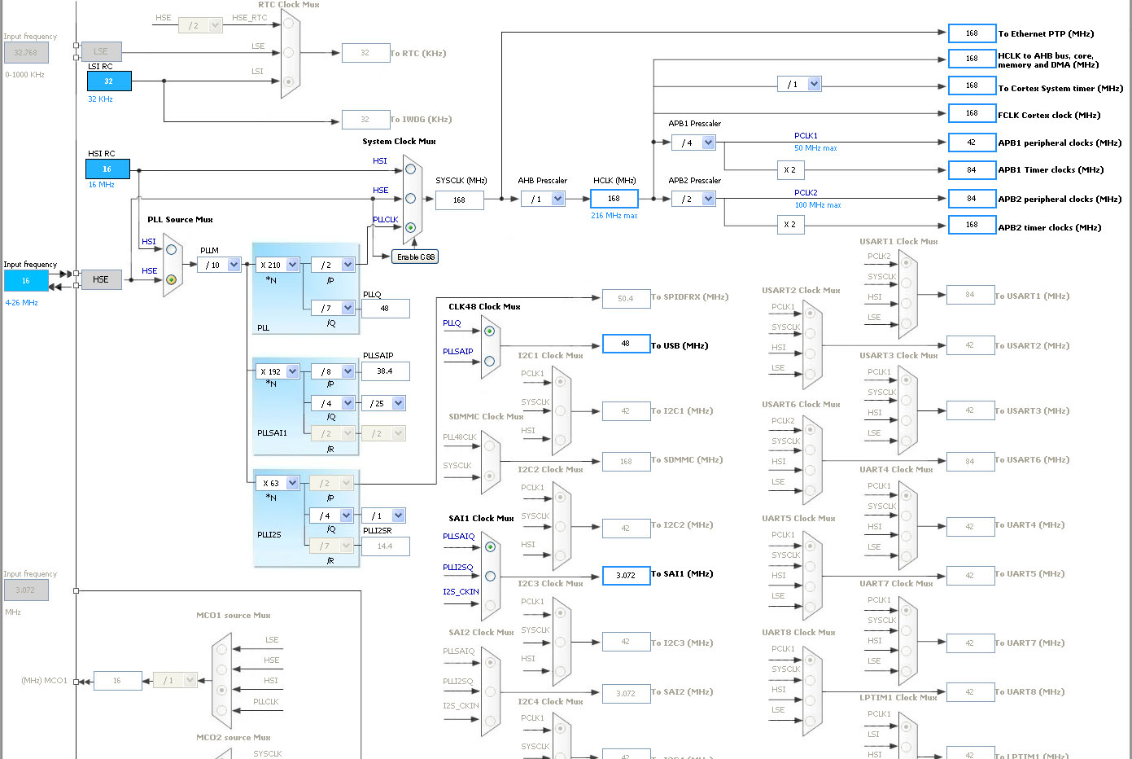Click the PLLQ output value 48
The height and width of the screenshot is (759, 1132).
(385, 309)
